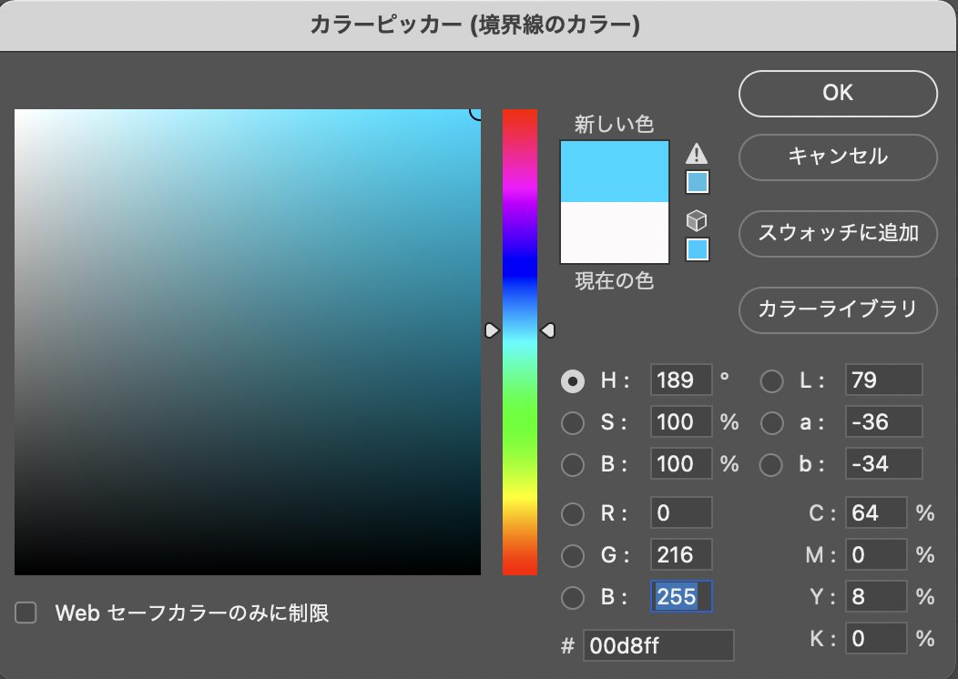This screenshot has width=958, height=679.
Task: Select the S saturation radio button
Action: pos(573,423)
